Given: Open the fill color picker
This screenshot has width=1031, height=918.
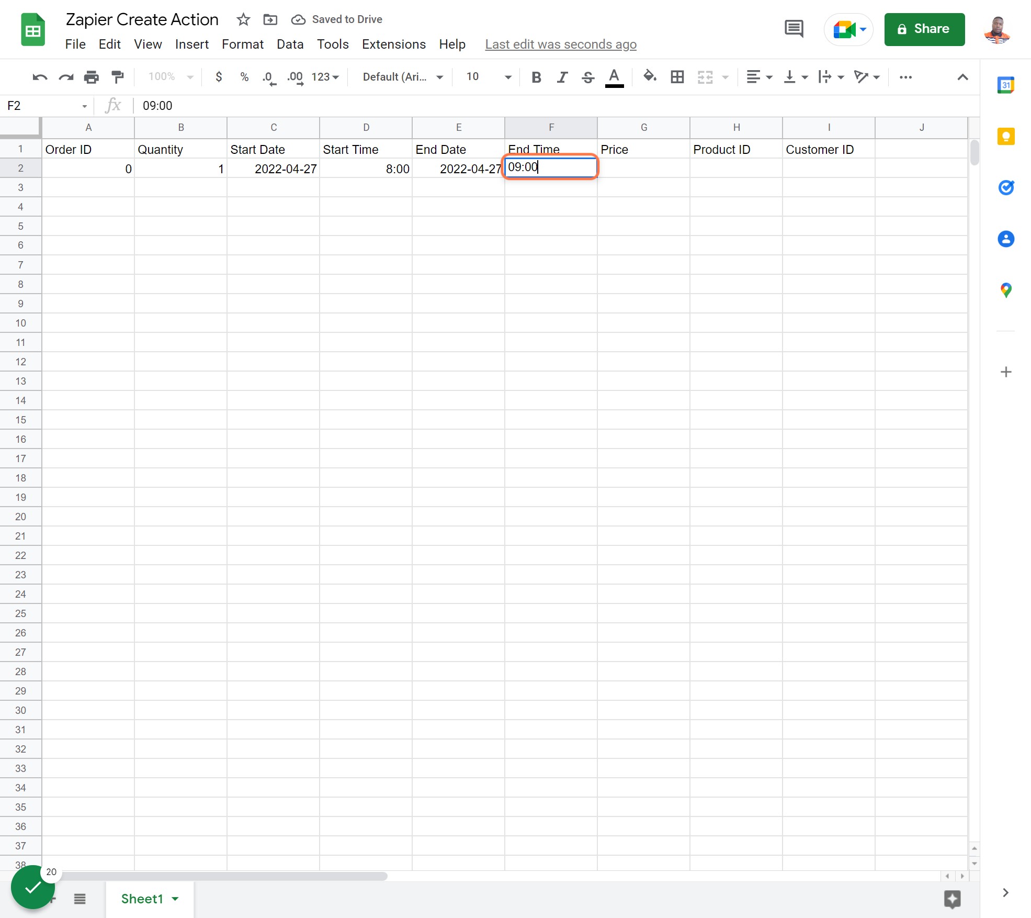Looking at the screenshot, I should click(650, 77).
